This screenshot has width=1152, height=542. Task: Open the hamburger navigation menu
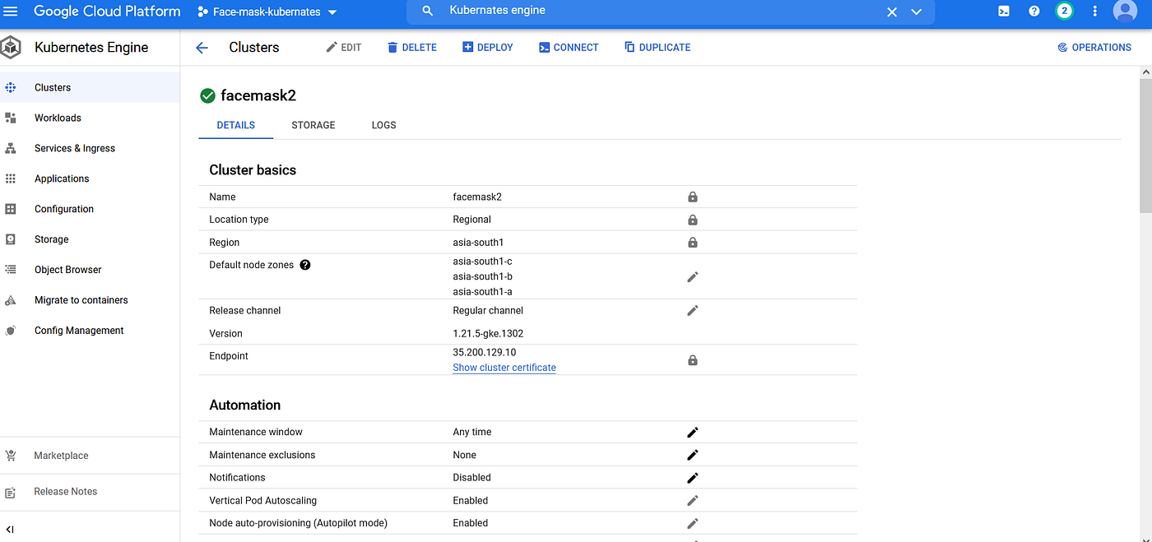click(x=11, y=12)
